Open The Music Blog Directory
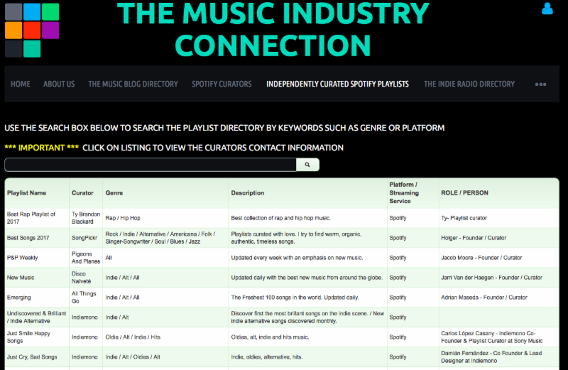568x370 pixels. coord(133,84)
